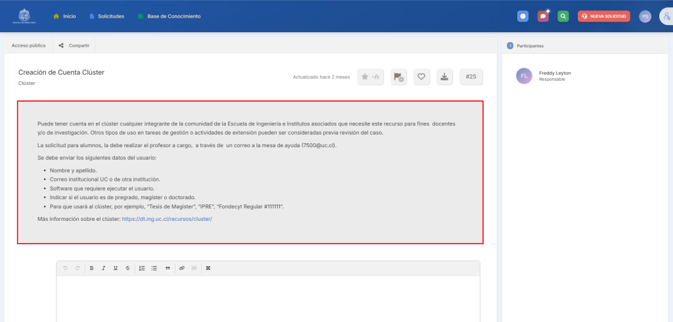The width and height of the screenshot is (673, 322).
Task: Click the blue information alert icon
Action: pyautogui.click(x=522, y=16)
